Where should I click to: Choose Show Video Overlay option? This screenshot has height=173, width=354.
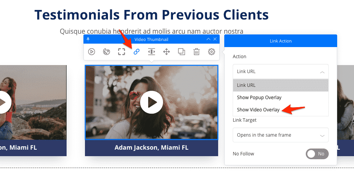point(258,110)
